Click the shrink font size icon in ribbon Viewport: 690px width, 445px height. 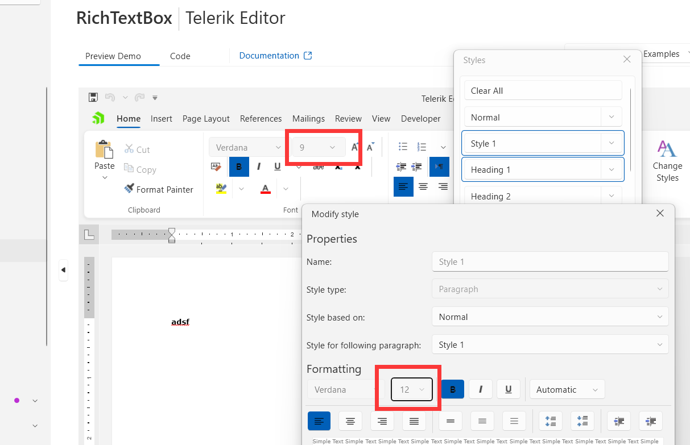370,147
